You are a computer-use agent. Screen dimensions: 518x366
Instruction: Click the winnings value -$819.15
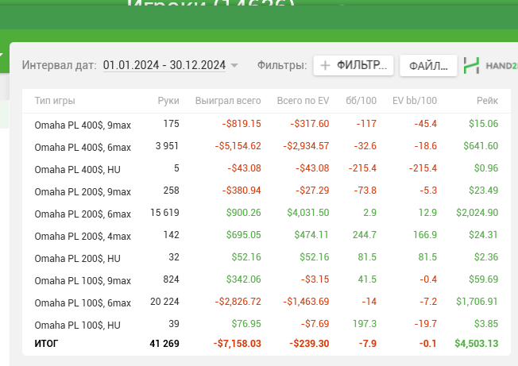point(242,124)
